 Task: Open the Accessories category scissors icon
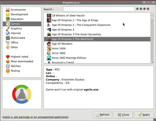point(8,10)
